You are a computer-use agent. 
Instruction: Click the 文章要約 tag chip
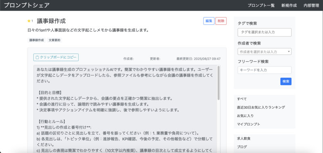click(55, 40)
